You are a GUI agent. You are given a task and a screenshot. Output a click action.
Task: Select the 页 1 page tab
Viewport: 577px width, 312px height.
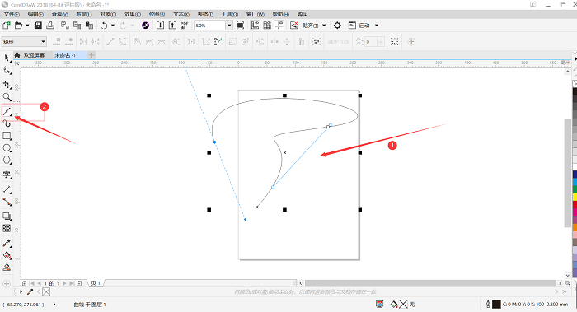click(96, 283)
